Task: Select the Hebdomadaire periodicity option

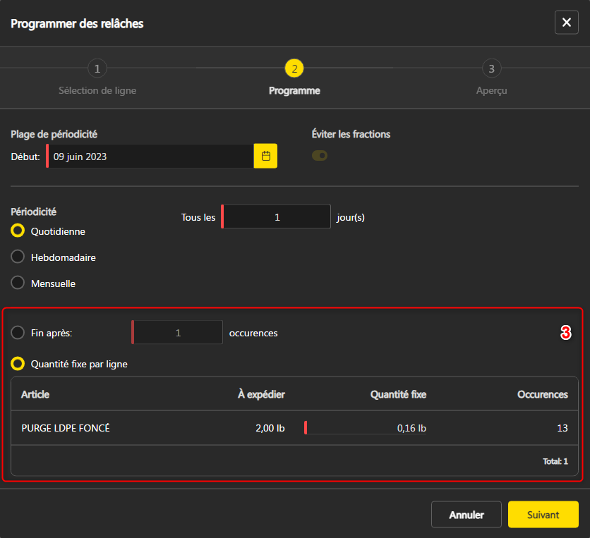Action: click(x=18, y=257)
